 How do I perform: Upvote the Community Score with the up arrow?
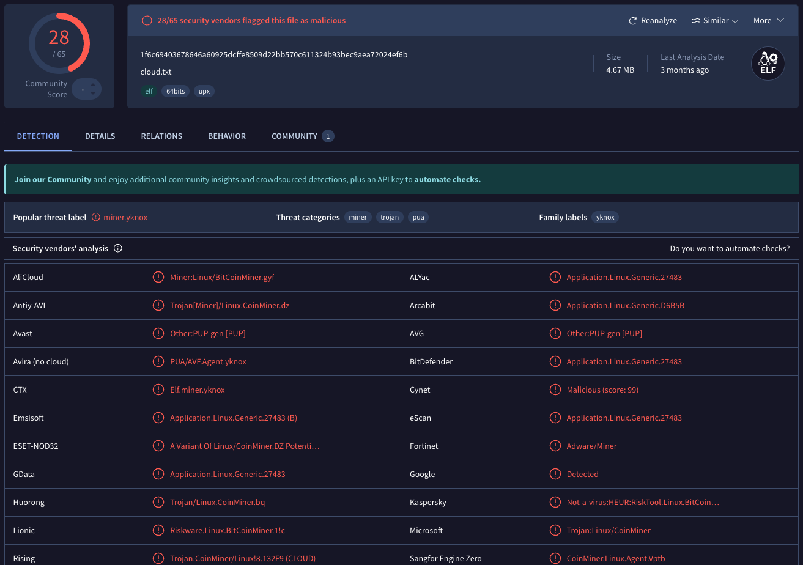92,86
